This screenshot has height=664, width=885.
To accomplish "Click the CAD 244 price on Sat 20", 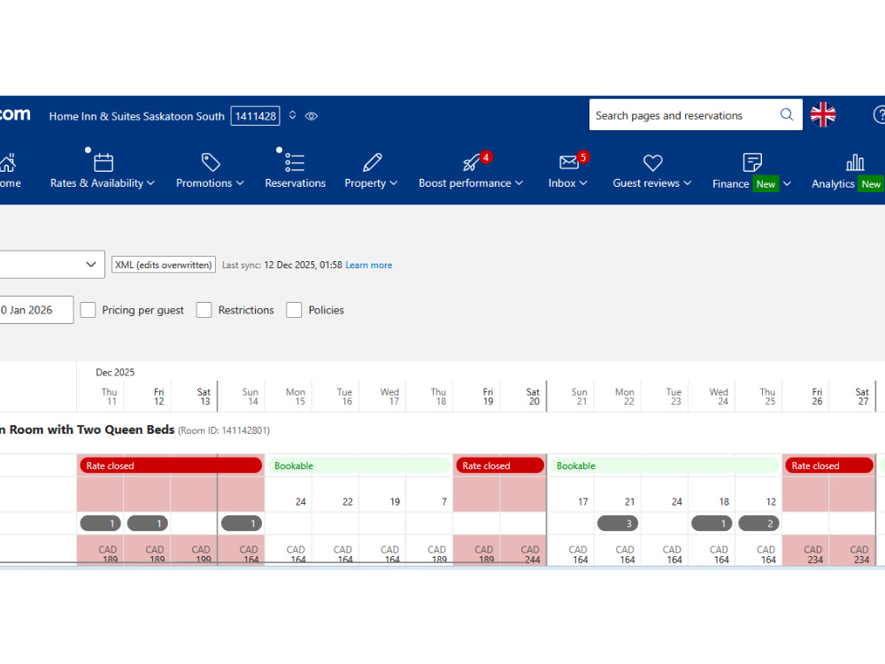I will click(x=530, y=554).
